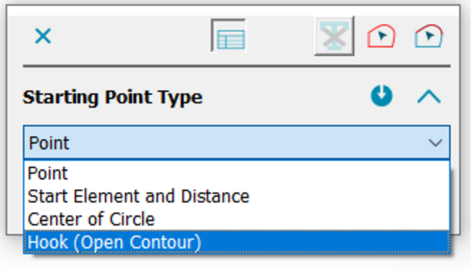Click the greyed-out hourglass-shaped toolbar icon
The height and width of the screenshot is (270, 475).
333,36
